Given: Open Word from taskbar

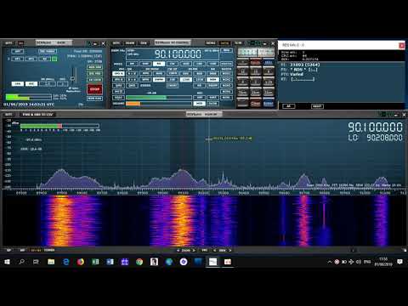Looking at the screenshot, I should point(110,262).
